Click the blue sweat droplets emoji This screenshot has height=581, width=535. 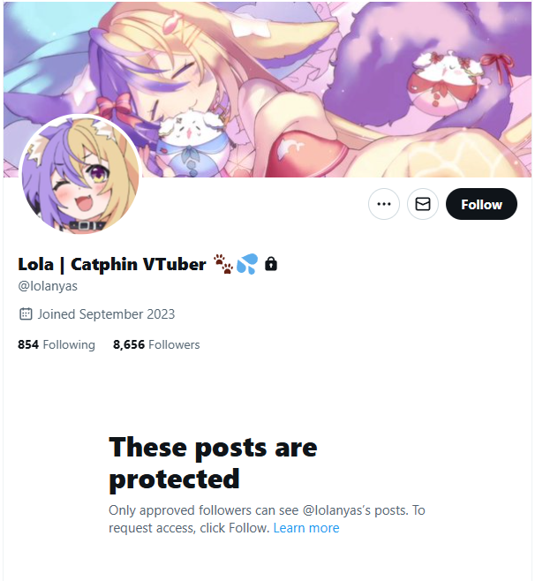coord(247,264)
